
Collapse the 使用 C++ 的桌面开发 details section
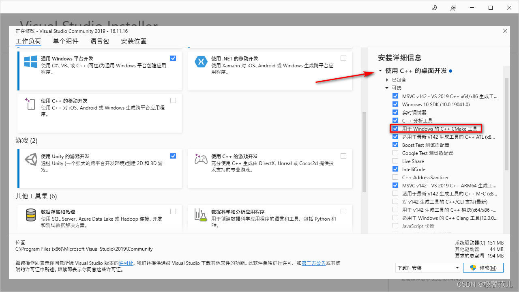click(x=380, y=71)
